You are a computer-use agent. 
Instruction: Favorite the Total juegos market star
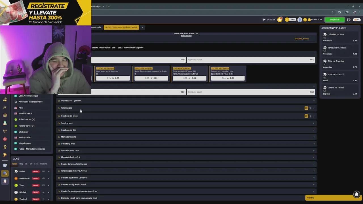[59, 108]
